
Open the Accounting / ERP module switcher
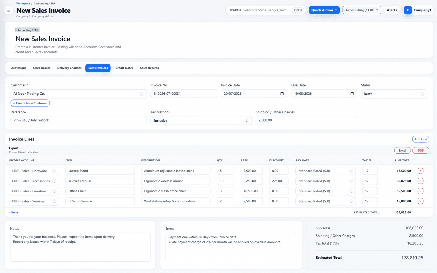click(x=362, y=10)
